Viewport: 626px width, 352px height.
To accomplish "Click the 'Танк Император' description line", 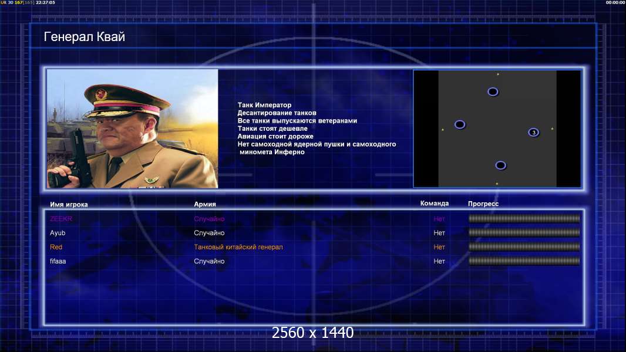I will tap(264, 105).
